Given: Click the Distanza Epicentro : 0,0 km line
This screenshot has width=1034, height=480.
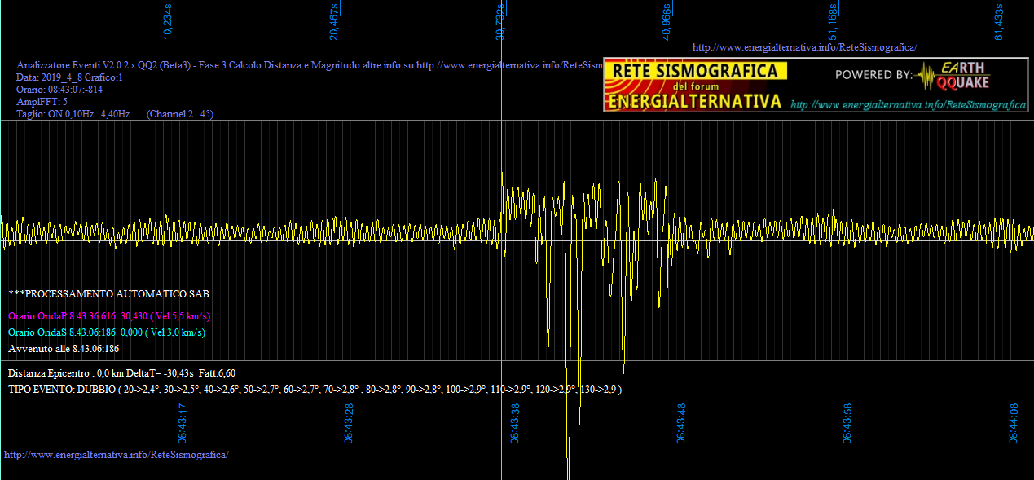Looking at the screenshot, I should coord(122,373).
